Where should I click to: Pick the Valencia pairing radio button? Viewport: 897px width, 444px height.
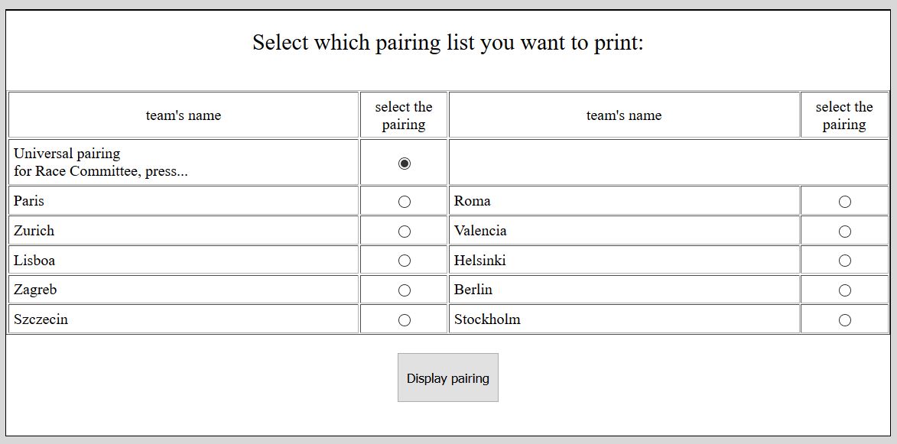pos(844,232)
